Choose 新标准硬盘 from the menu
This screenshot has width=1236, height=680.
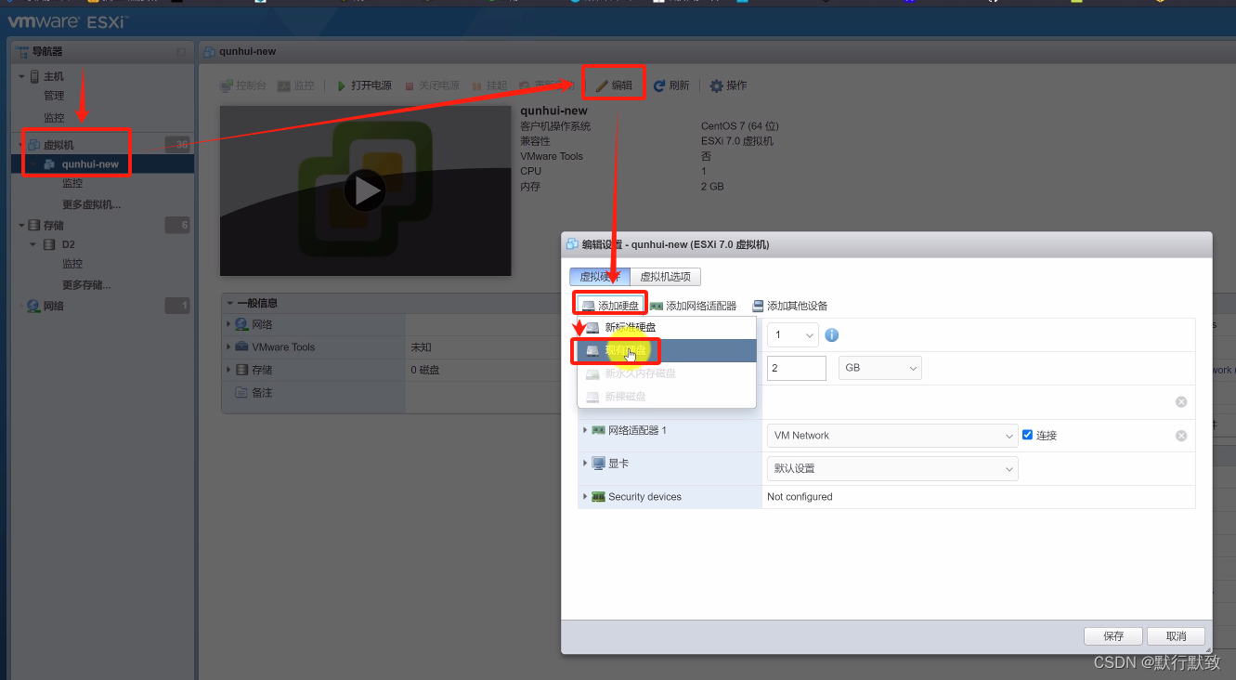(x=667, y=327)
